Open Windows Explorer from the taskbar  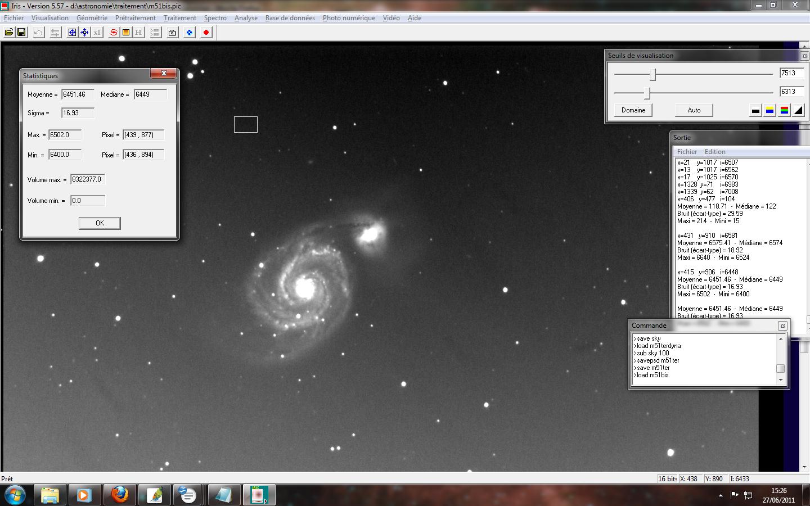coord(50,495)
